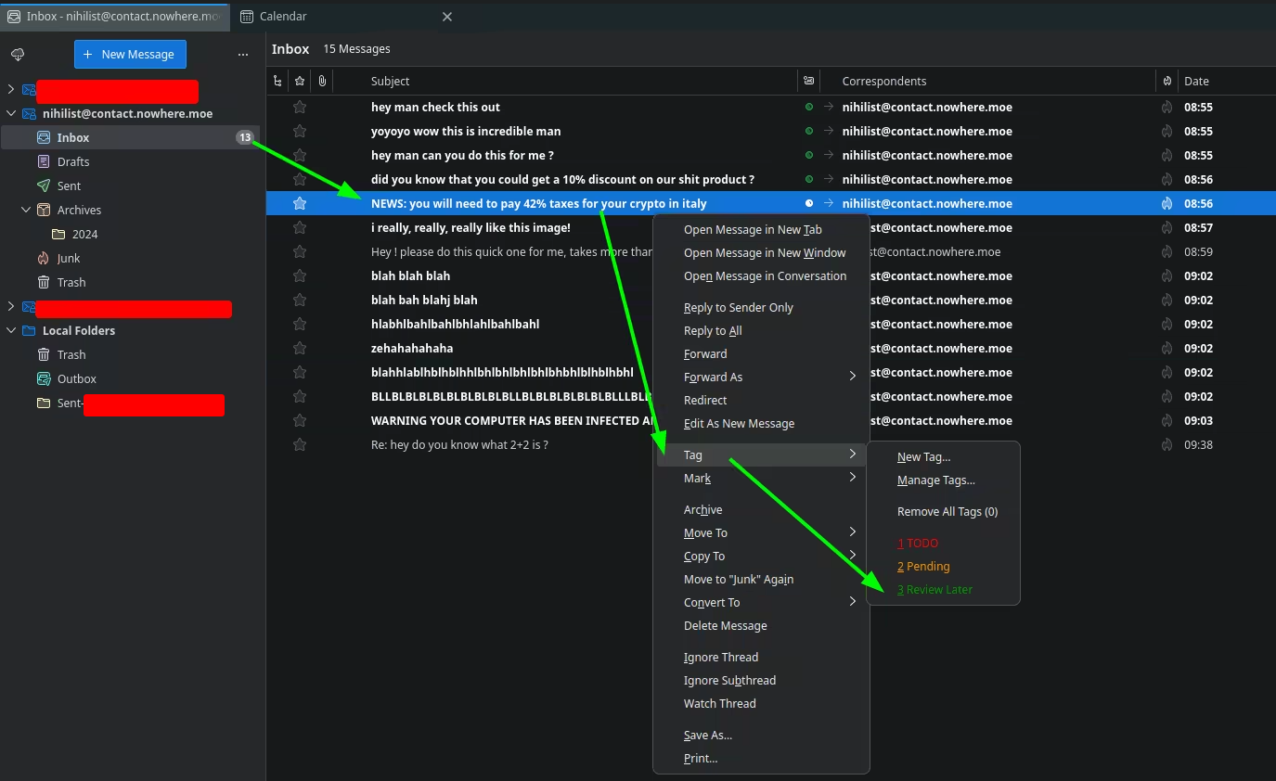
Task: Open the folder pane options ellipsis
Action: [x=243, y=55]
